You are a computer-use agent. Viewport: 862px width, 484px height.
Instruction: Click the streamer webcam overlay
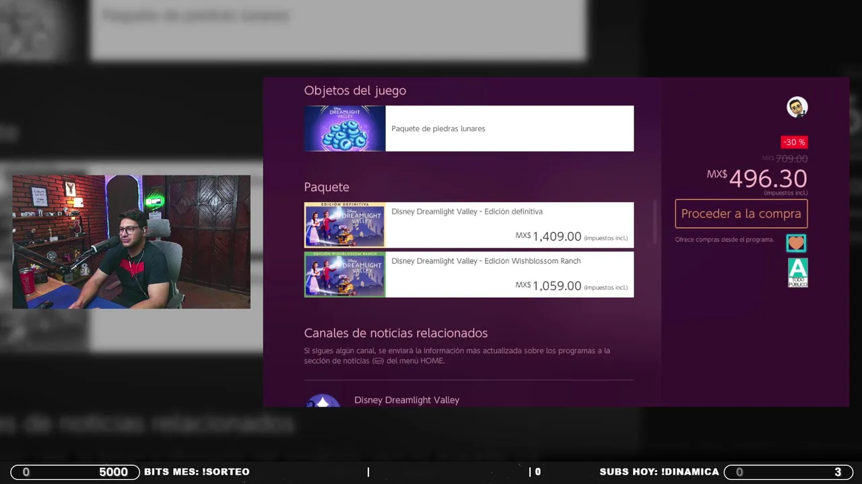[x=131, y=242]
